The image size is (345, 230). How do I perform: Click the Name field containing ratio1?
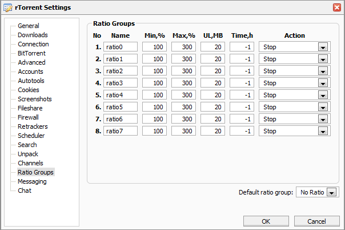coord(121,59)
